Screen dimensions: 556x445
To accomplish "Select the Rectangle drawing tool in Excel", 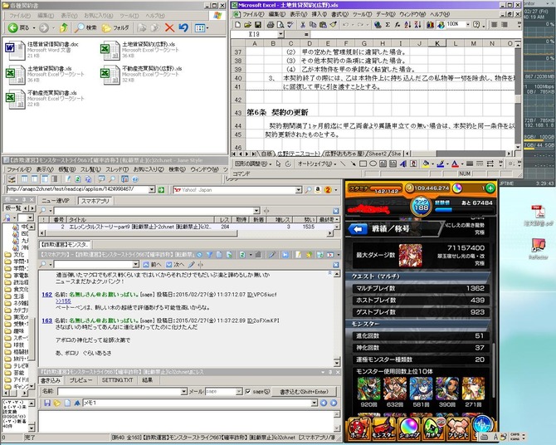I will click(363, 164).
